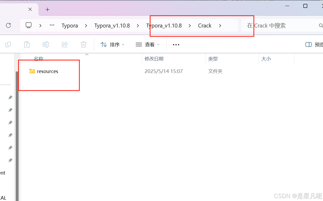Expand the chevron after This PC icon
Image resolution: width=323 pixels, height=201 pixels.
[40, 26]
